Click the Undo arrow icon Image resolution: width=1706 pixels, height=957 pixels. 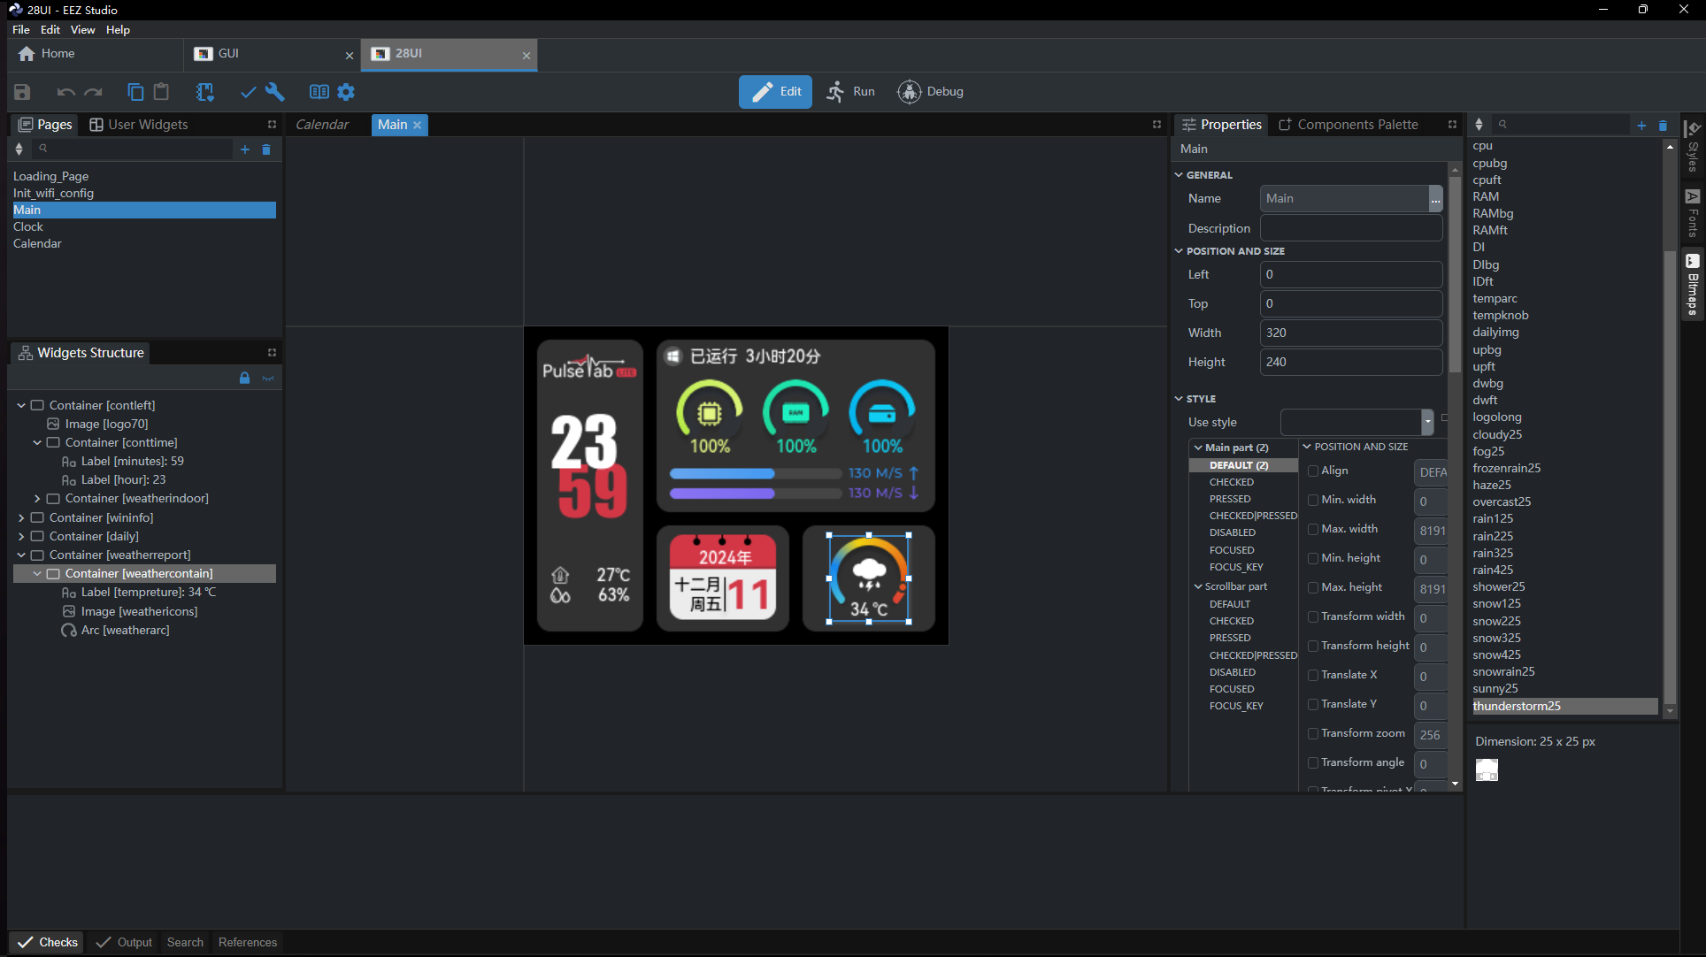click(x=65, y=92)
